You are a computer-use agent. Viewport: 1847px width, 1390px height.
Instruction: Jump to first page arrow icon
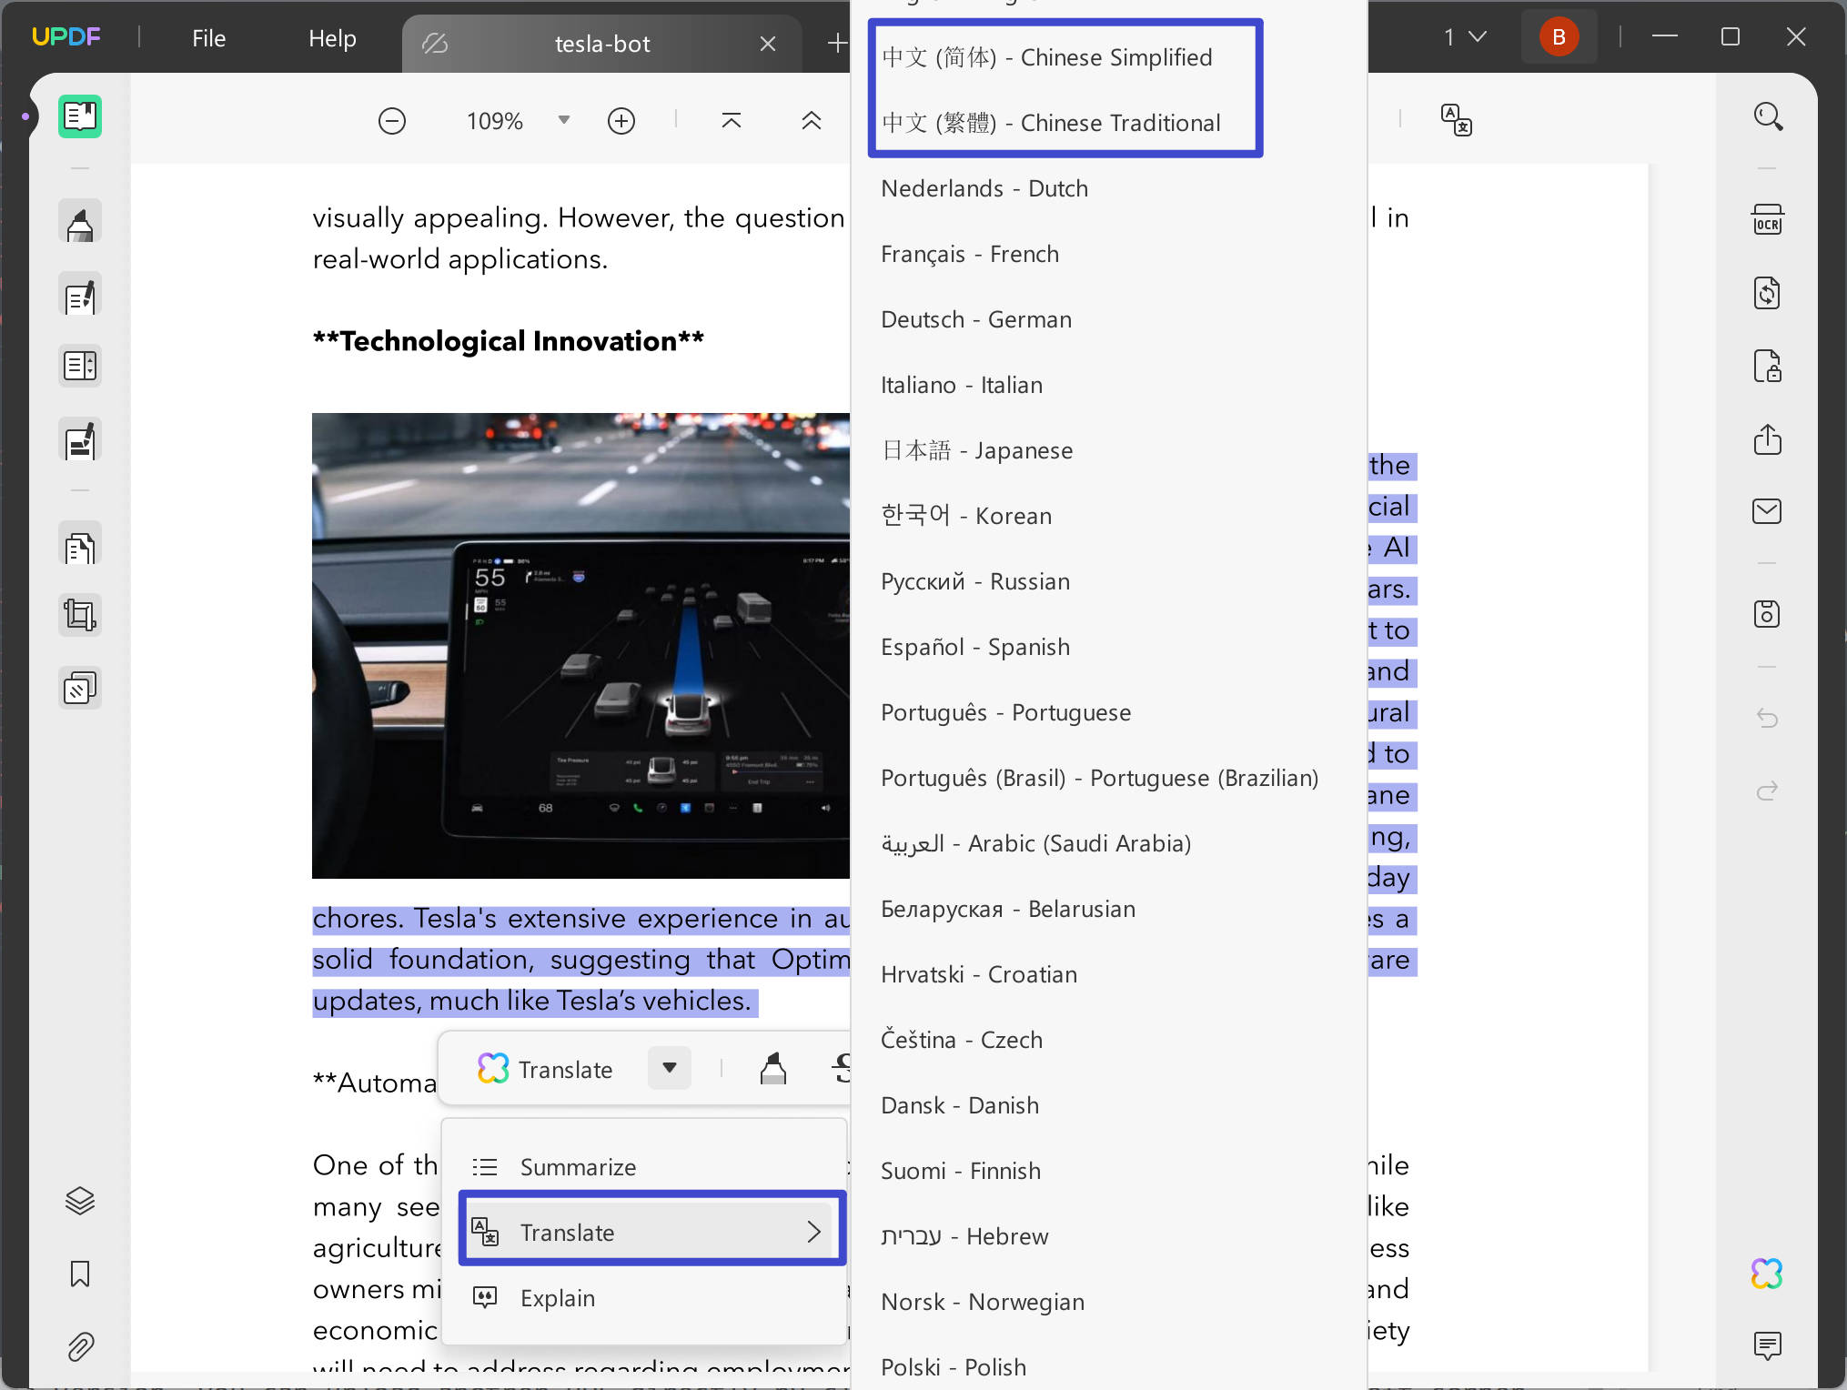(732, 121)
